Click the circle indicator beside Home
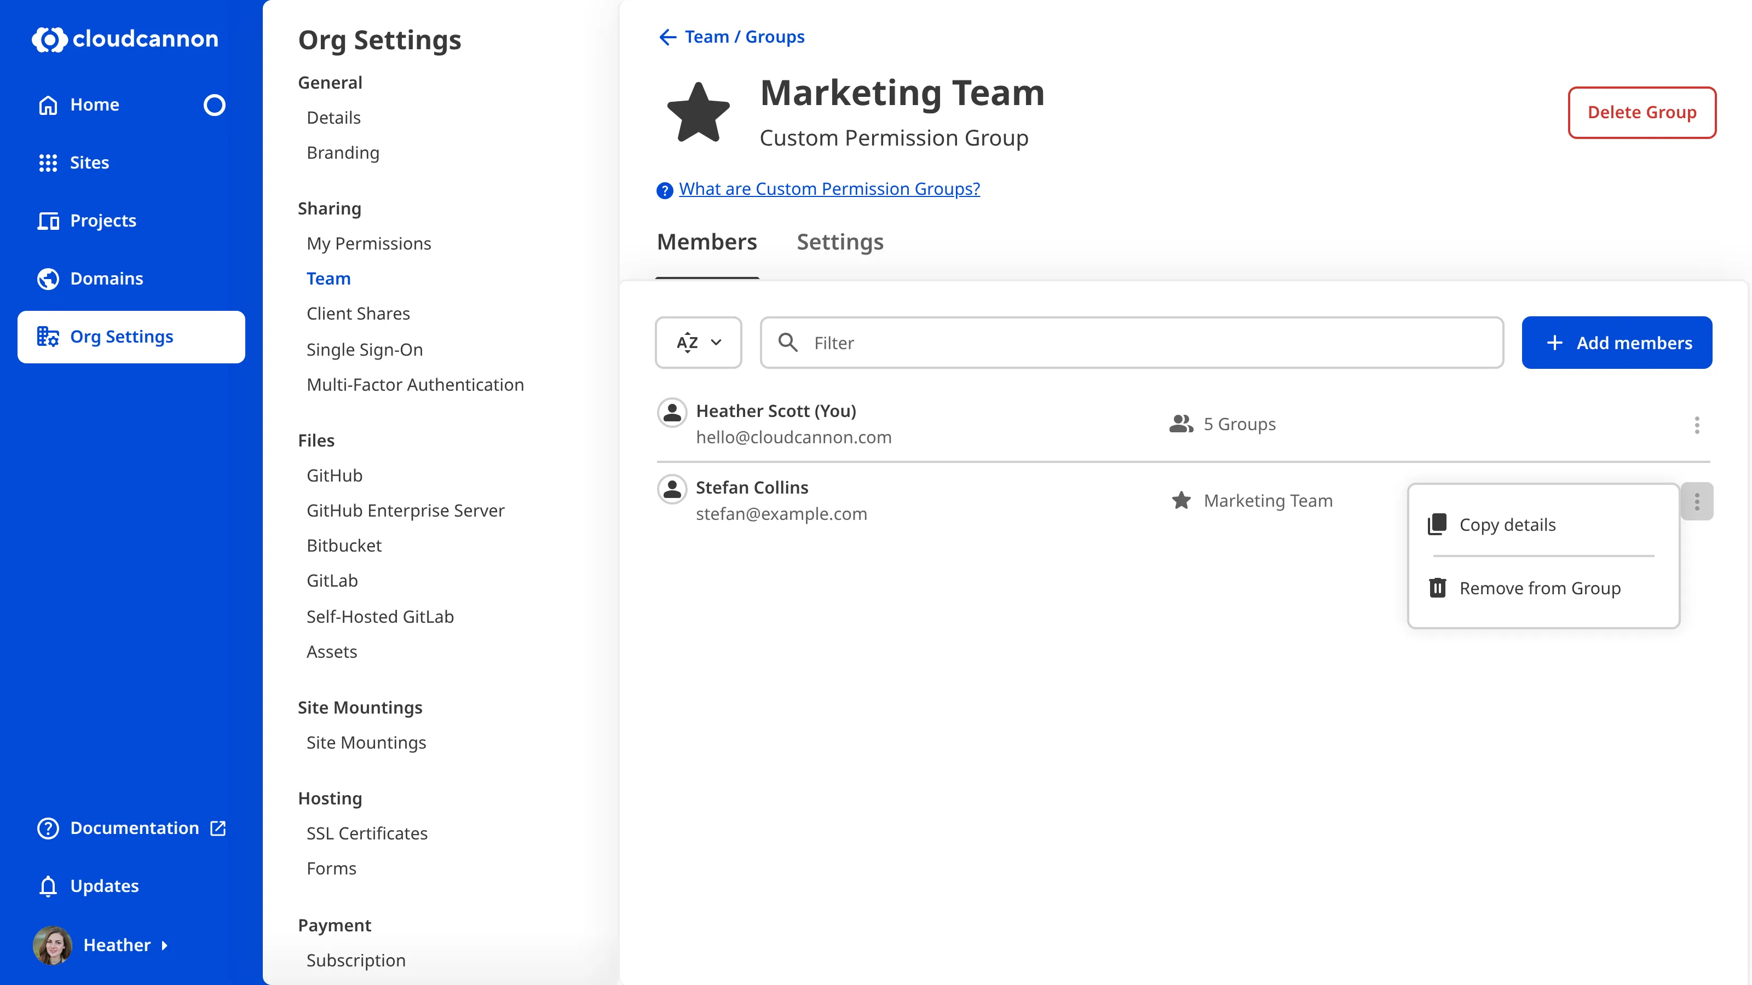Screen dimensions: 1752x985 [214, 105]
